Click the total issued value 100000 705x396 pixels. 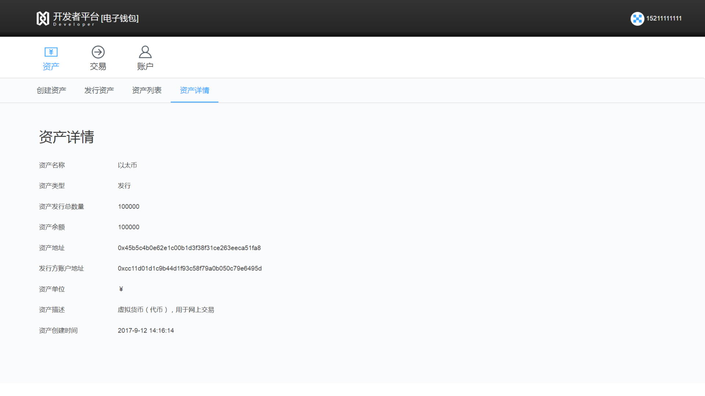click(129, 207)
